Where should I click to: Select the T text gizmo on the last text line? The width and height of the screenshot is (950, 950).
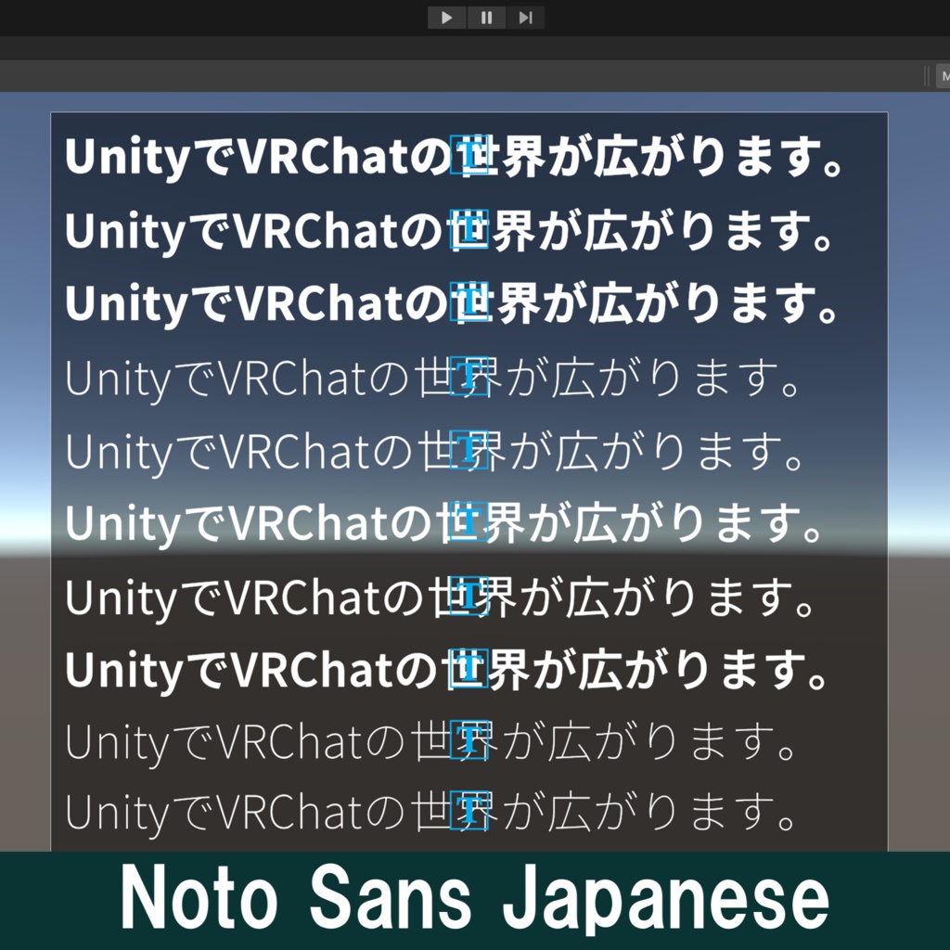469,810
